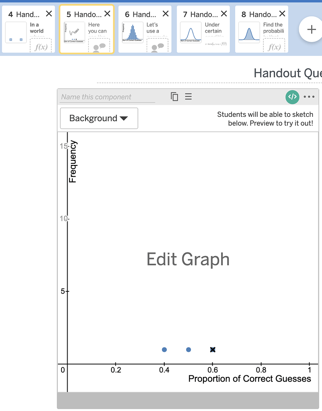Open the Computation Layer code editor
Viewport: 322px width, 411px height.
[292, 97]
